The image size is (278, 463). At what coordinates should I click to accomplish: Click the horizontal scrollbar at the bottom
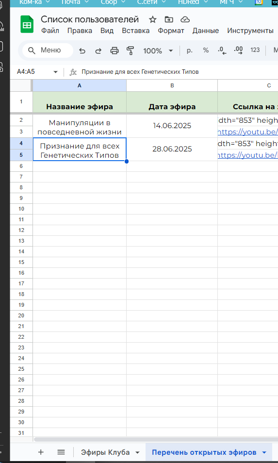(156, 439)
